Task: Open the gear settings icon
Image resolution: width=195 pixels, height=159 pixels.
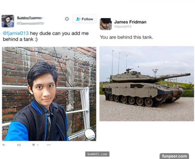Action: [67, 19]
